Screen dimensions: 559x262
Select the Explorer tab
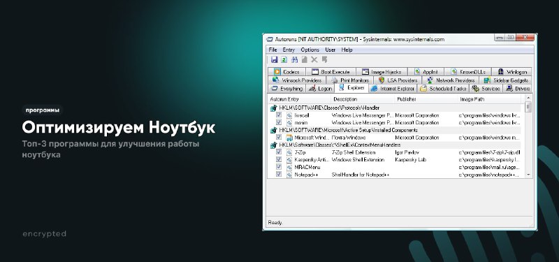[351, 88]
